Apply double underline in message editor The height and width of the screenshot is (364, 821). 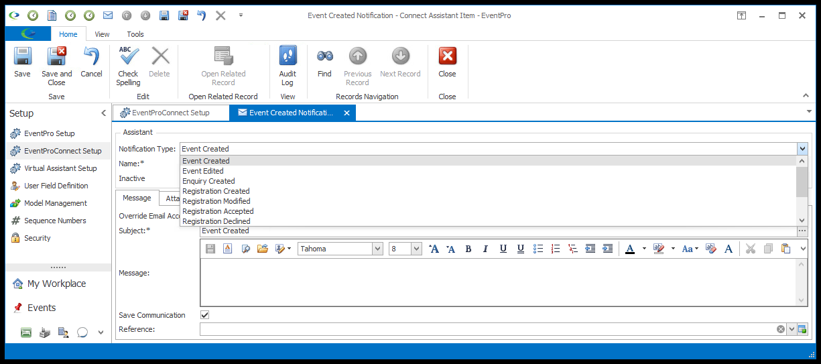click(x=520, y=249)
